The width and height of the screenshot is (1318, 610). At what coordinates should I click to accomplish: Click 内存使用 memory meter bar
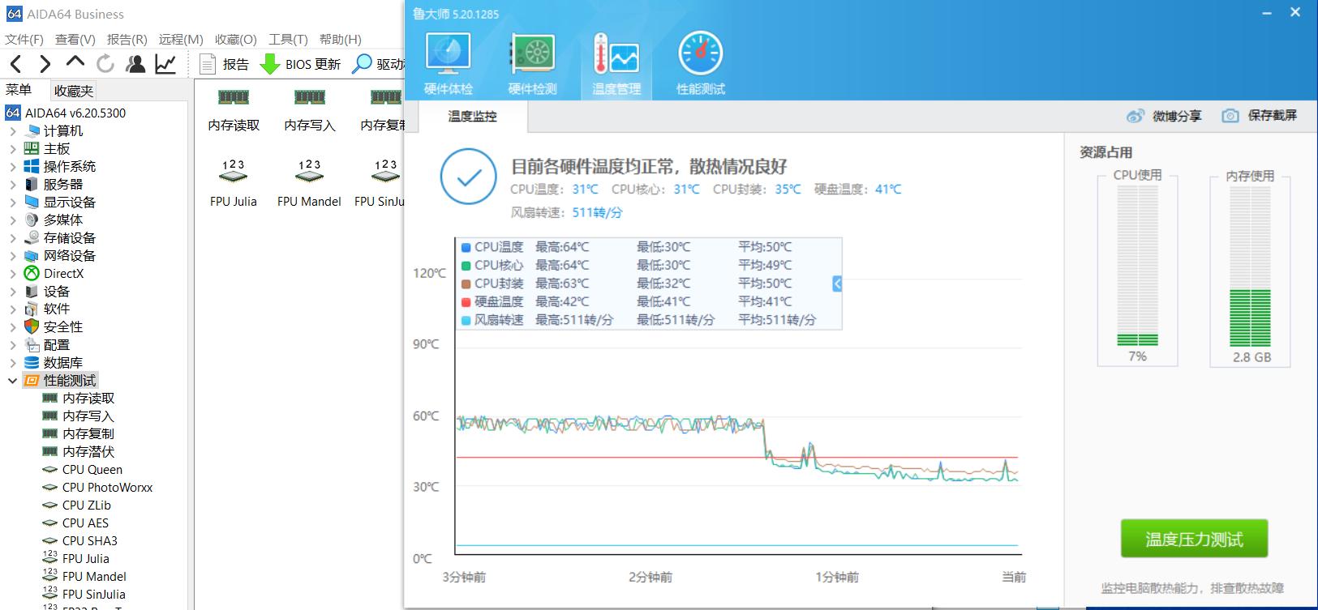click(1250, 266)
